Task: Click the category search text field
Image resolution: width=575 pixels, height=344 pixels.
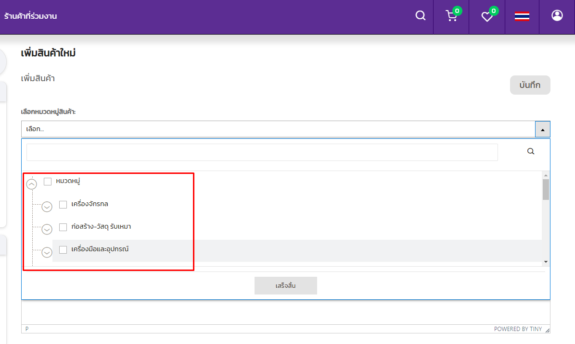Action: (x=262, y=152)
